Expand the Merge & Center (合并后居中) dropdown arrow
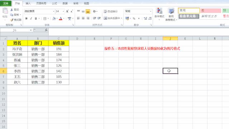229x129 pixels. [x=121, y=18]
